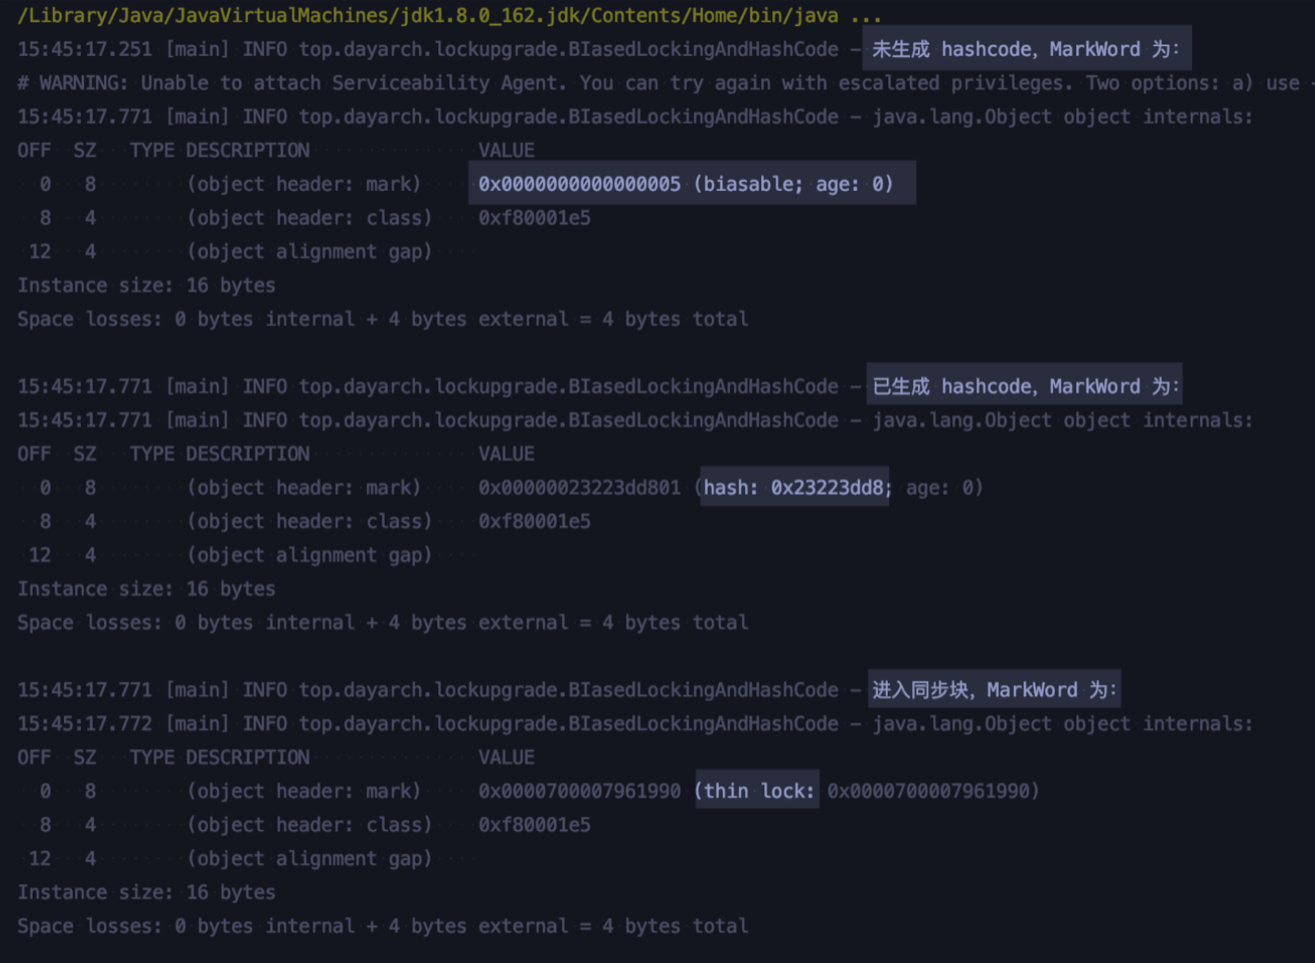Click the highlighted "(thin lock:" label

point(757,790)
